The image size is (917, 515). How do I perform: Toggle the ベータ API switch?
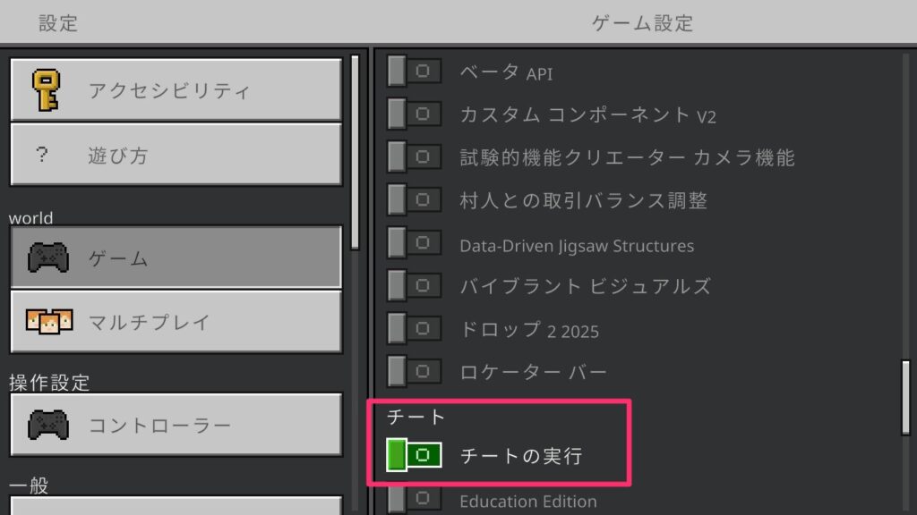(x=414, y=72)
